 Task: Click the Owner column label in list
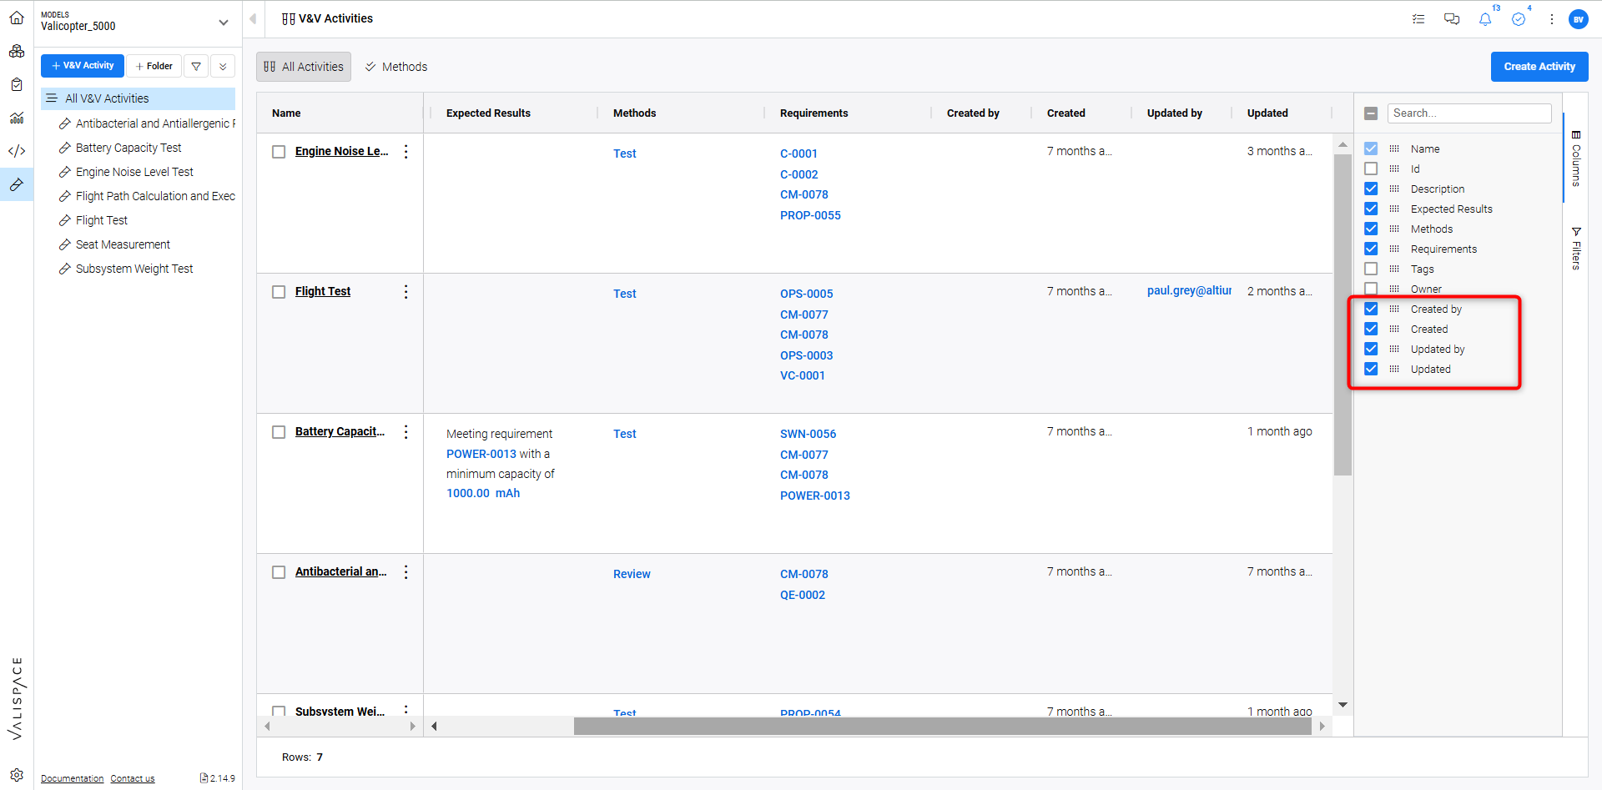click(x=1426, y=289)
